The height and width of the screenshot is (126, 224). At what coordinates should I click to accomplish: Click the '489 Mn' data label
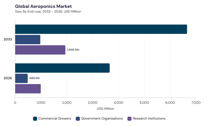[x=34, y=78]
